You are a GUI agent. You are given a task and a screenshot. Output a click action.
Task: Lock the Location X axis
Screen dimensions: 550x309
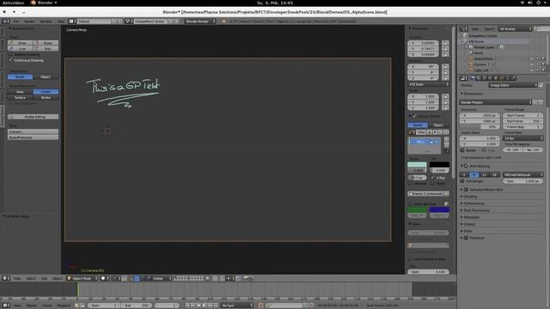[x=445, y=43]
